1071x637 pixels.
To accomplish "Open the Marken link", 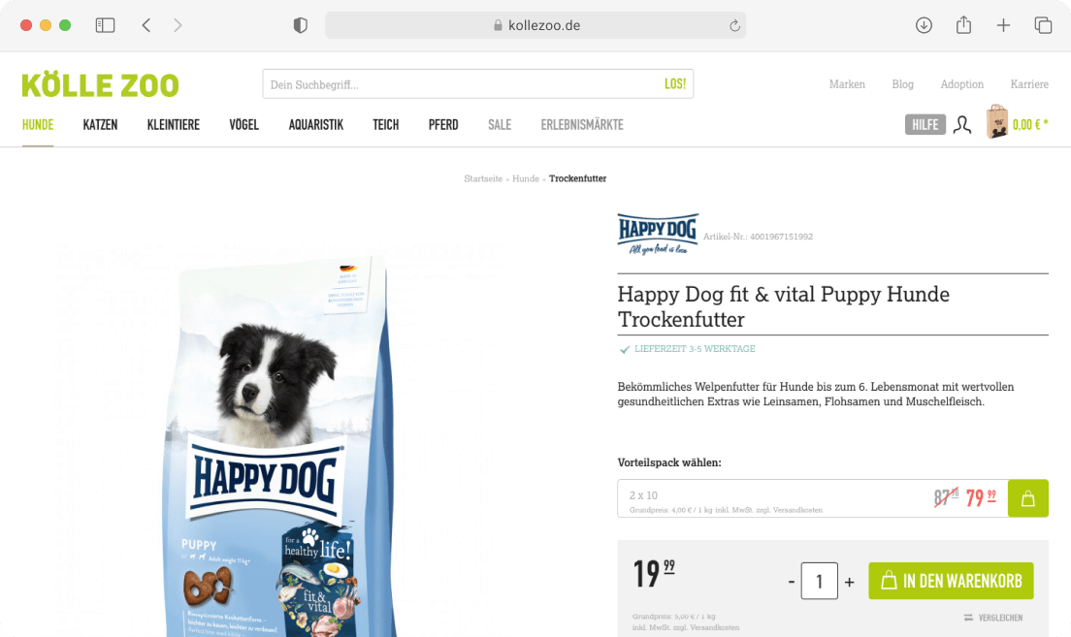I will click(847, 84).
